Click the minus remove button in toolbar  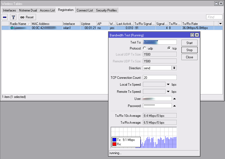[5, 17]
